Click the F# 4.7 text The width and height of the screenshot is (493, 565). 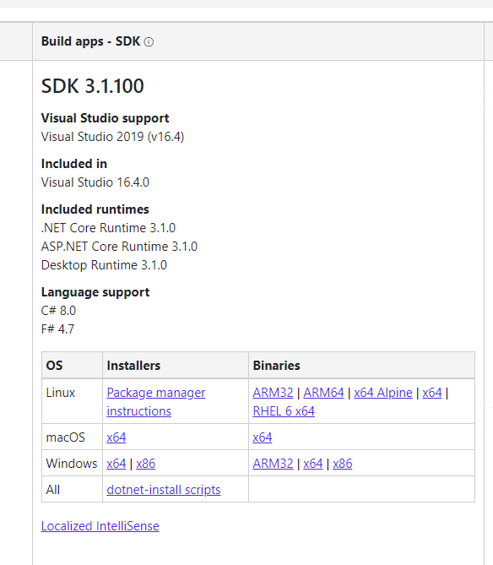click(x=57, y=329)
